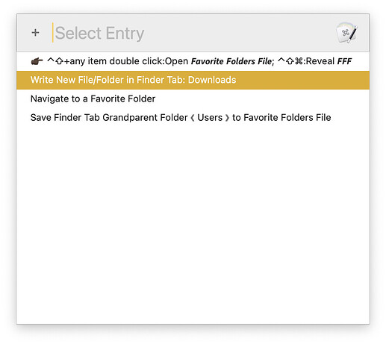
Task: Click the right angle bracket after Users
Action: (x=227, y=117)
